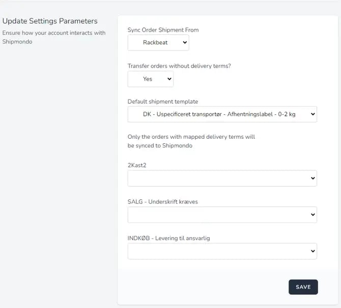Screen dimensions: 341x308
Task: Open the SALG - Underskrift kræves dropdown
Action: coord(222,215)
